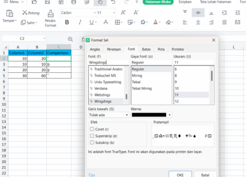
Task: Click the Justify alignment icon
Action: (224, 22)
